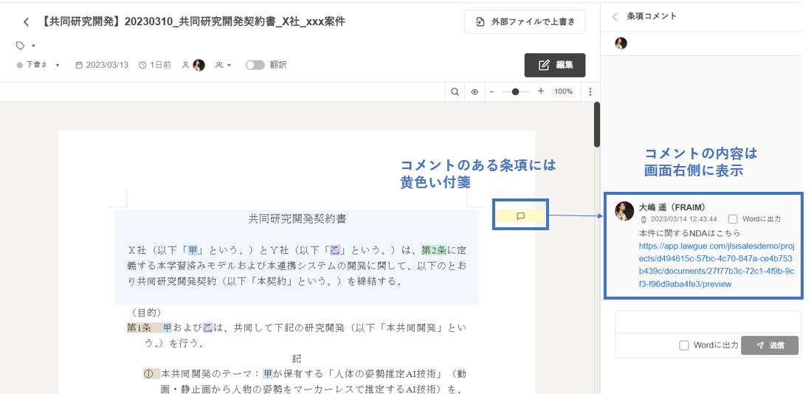The height and width of the screenshot is (394, 811).
Task: Toggle the 翻訳 translation switch
Action: point(255,65)
